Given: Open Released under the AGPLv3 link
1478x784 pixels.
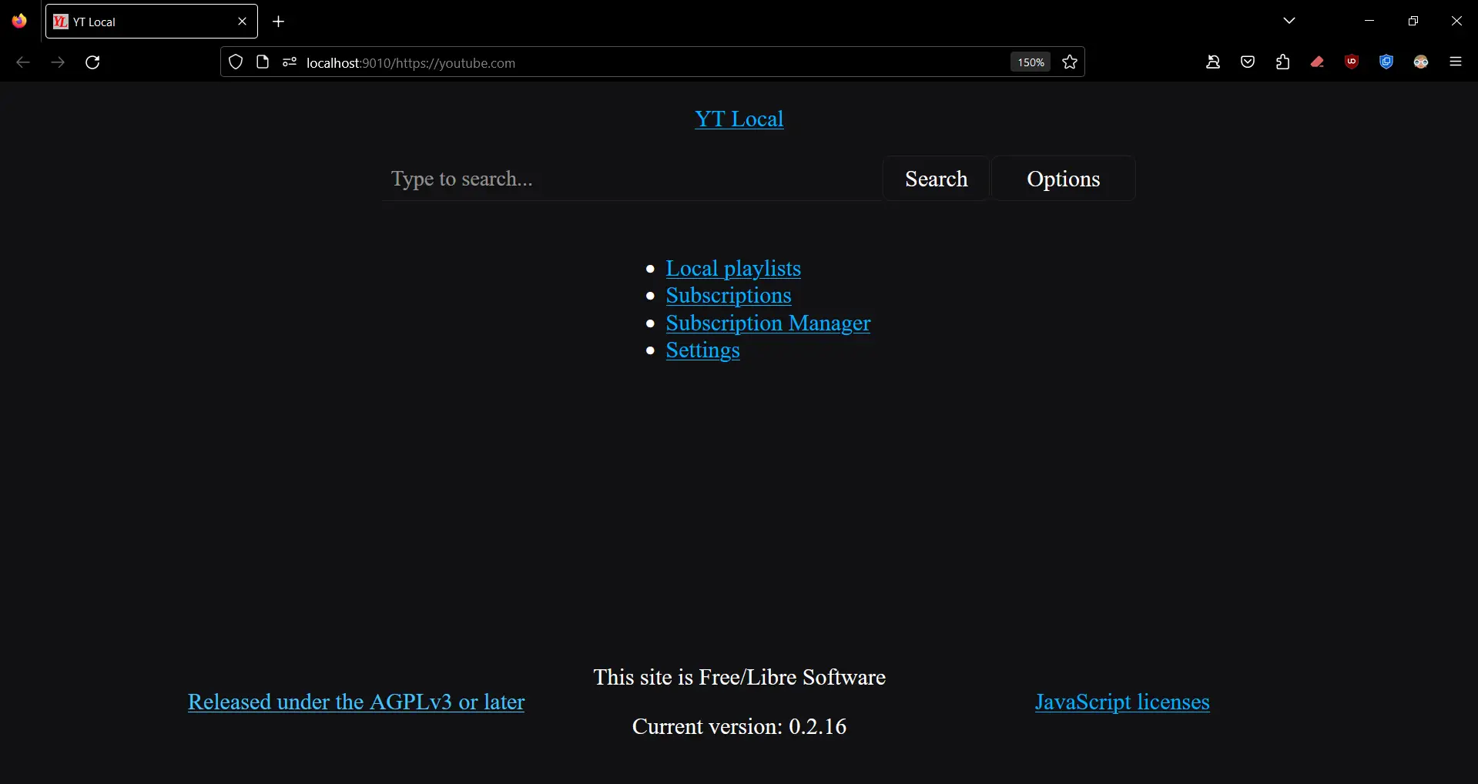Looking at the screenshot, I should click(x=356, y=702).
